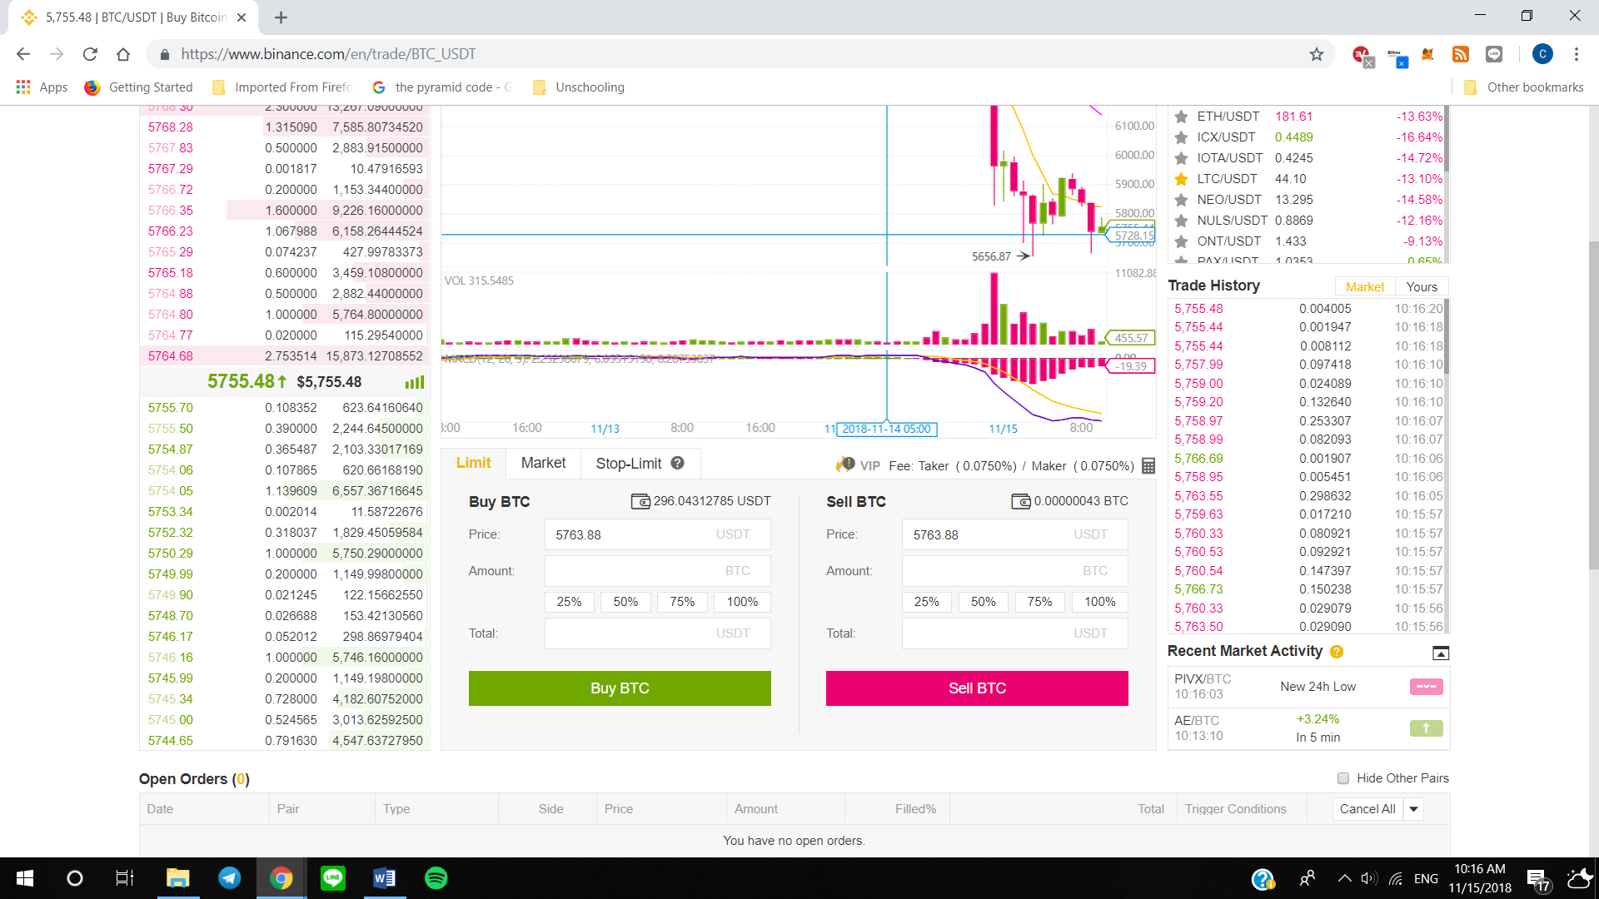Click the Stop-Limit help question mark
The width and height of the screenshot is (1599, 899).
678,464
